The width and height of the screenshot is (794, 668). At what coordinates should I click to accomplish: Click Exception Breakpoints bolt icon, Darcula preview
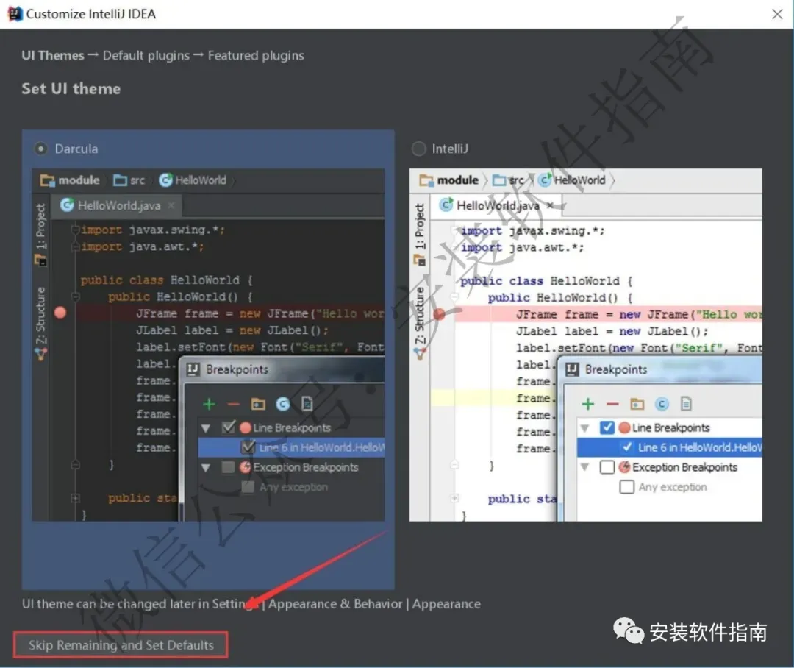point(246,466)
